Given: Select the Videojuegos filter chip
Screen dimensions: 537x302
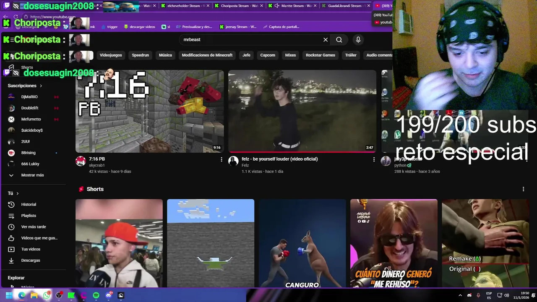Looking at the screenshot, I should point(111,55).
